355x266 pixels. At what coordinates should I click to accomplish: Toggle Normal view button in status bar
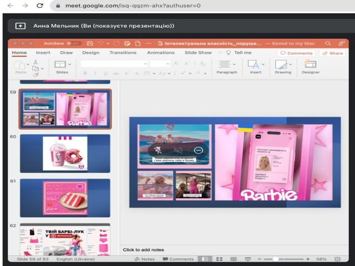[205, 259]
